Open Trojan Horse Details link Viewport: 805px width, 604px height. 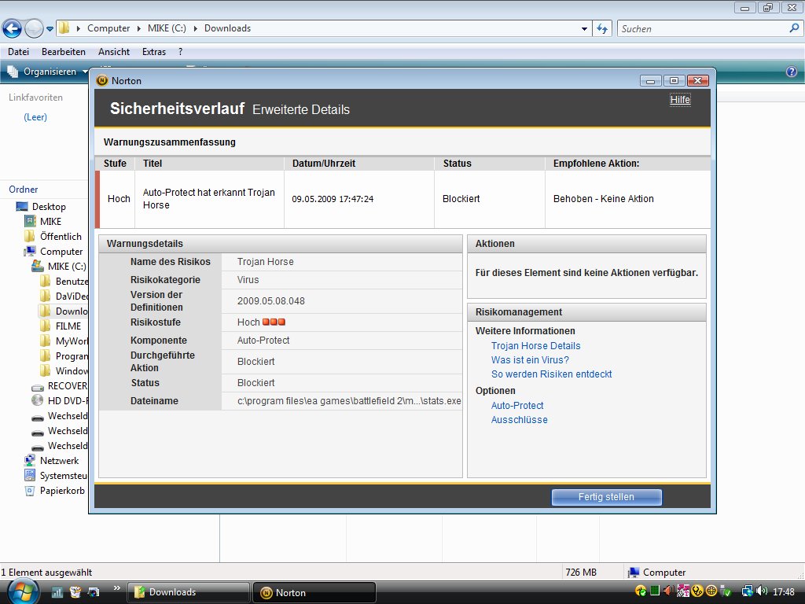[x=535, y=346]
